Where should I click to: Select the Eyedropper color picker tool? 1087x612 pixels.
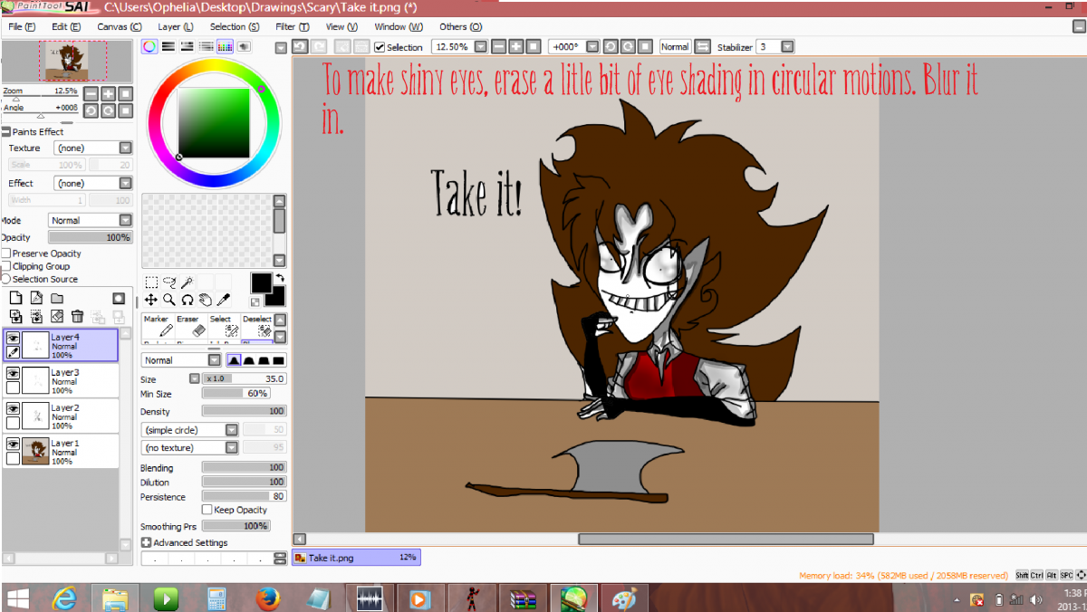[223, 300]
